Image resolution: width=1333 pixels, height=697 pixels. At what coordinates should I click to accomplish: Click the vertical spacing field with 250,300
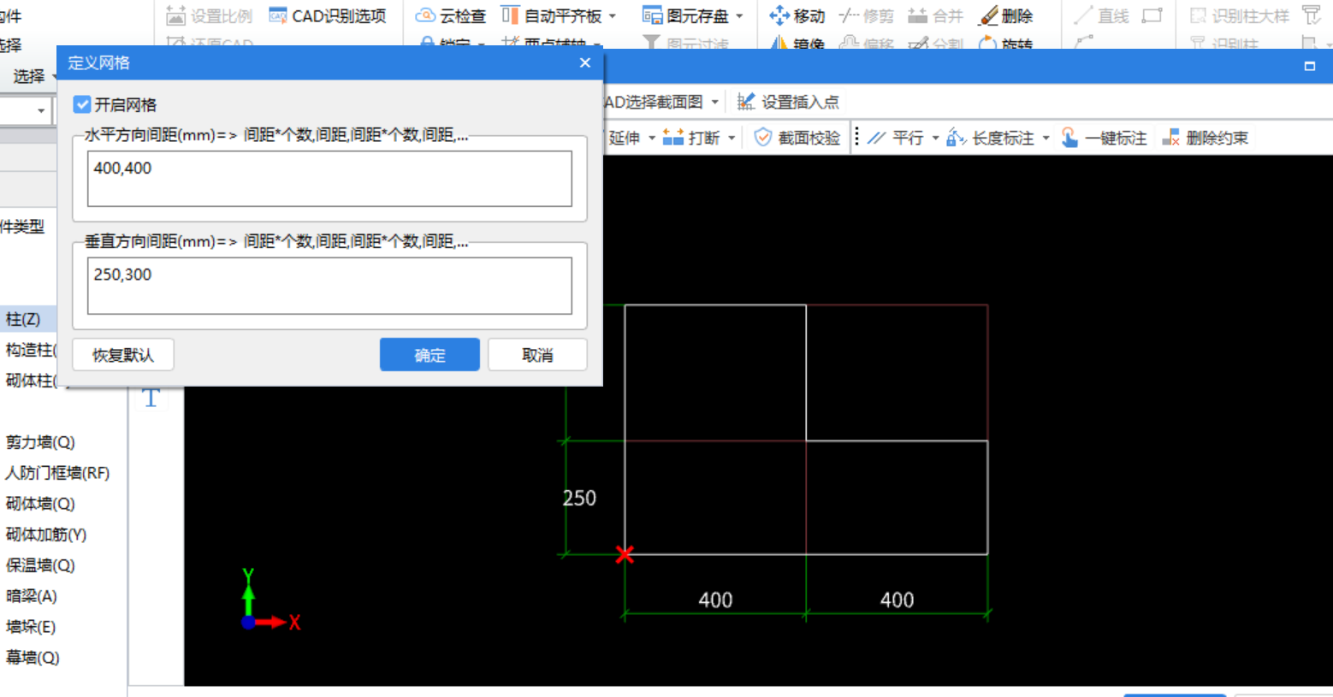coord(329,286)
